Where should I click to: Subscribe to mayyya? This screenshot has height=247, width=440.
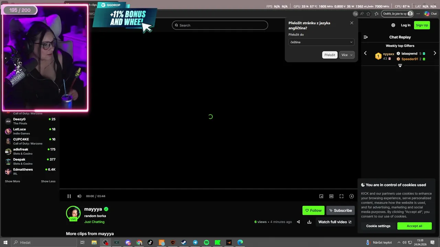tap(340, 210)
